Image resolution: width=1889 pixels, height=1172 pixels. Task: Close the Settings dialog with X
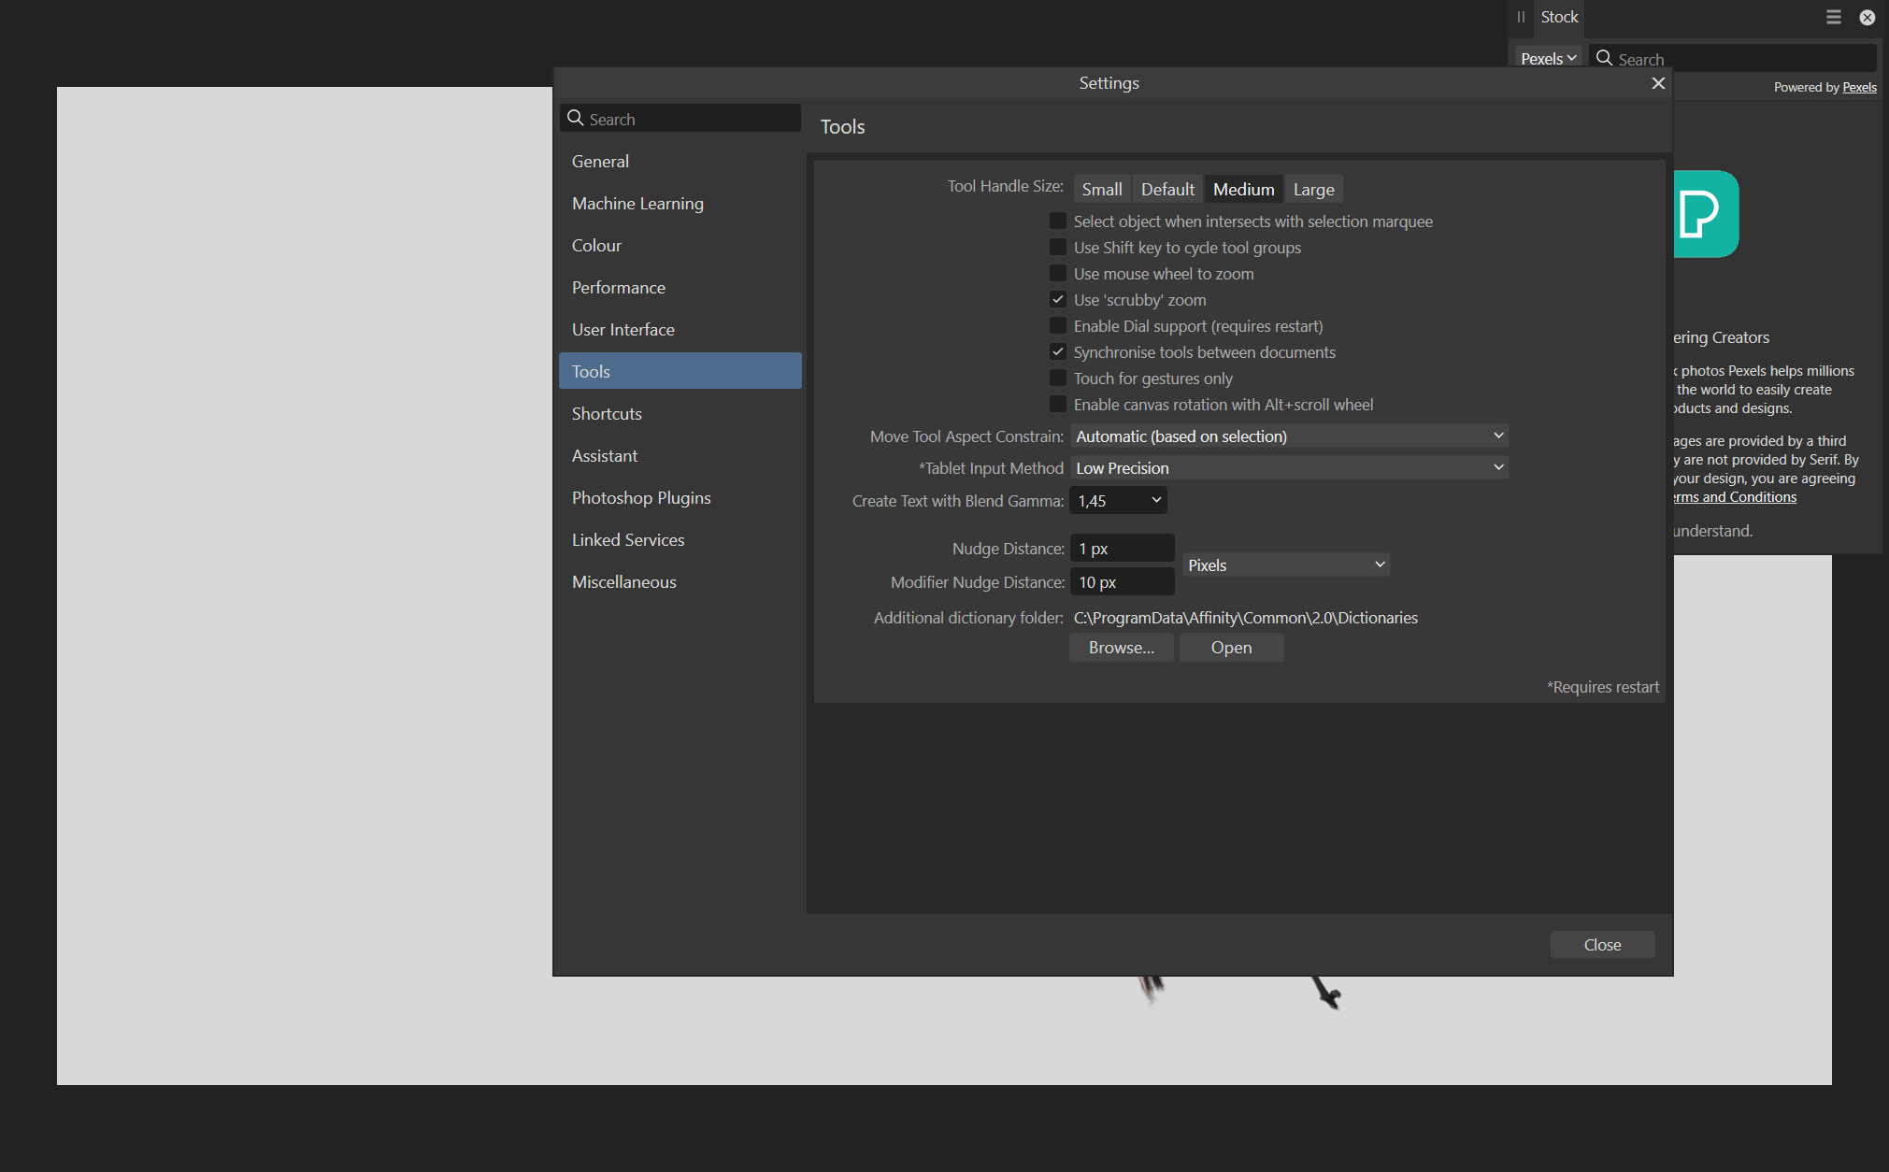(x=1658, y=83)
